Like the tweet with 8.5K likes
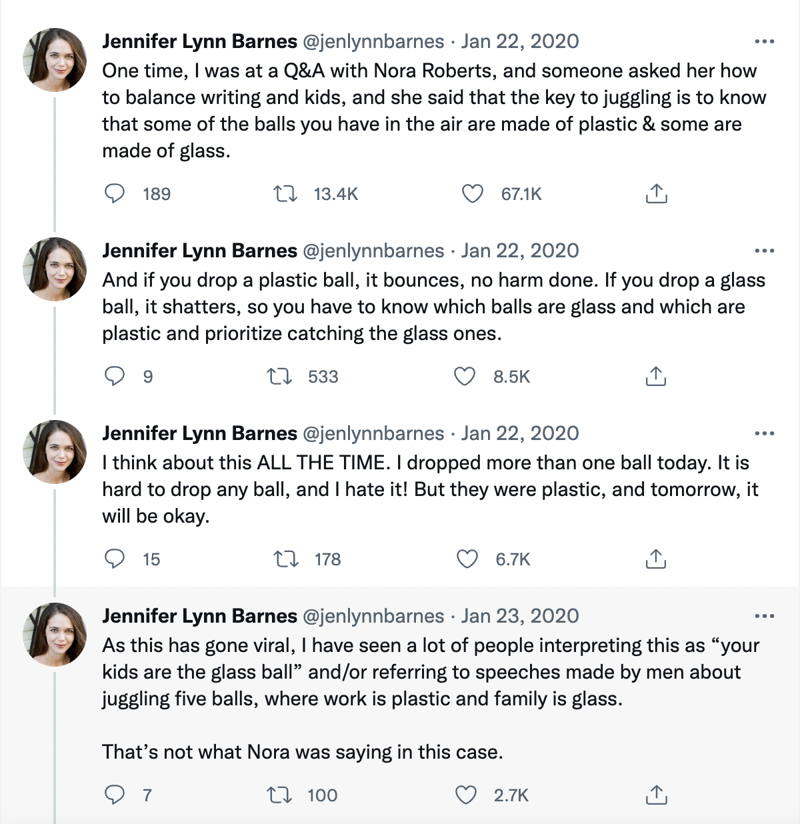The width and height of the screenshot is (800, 824). [465, 377]
